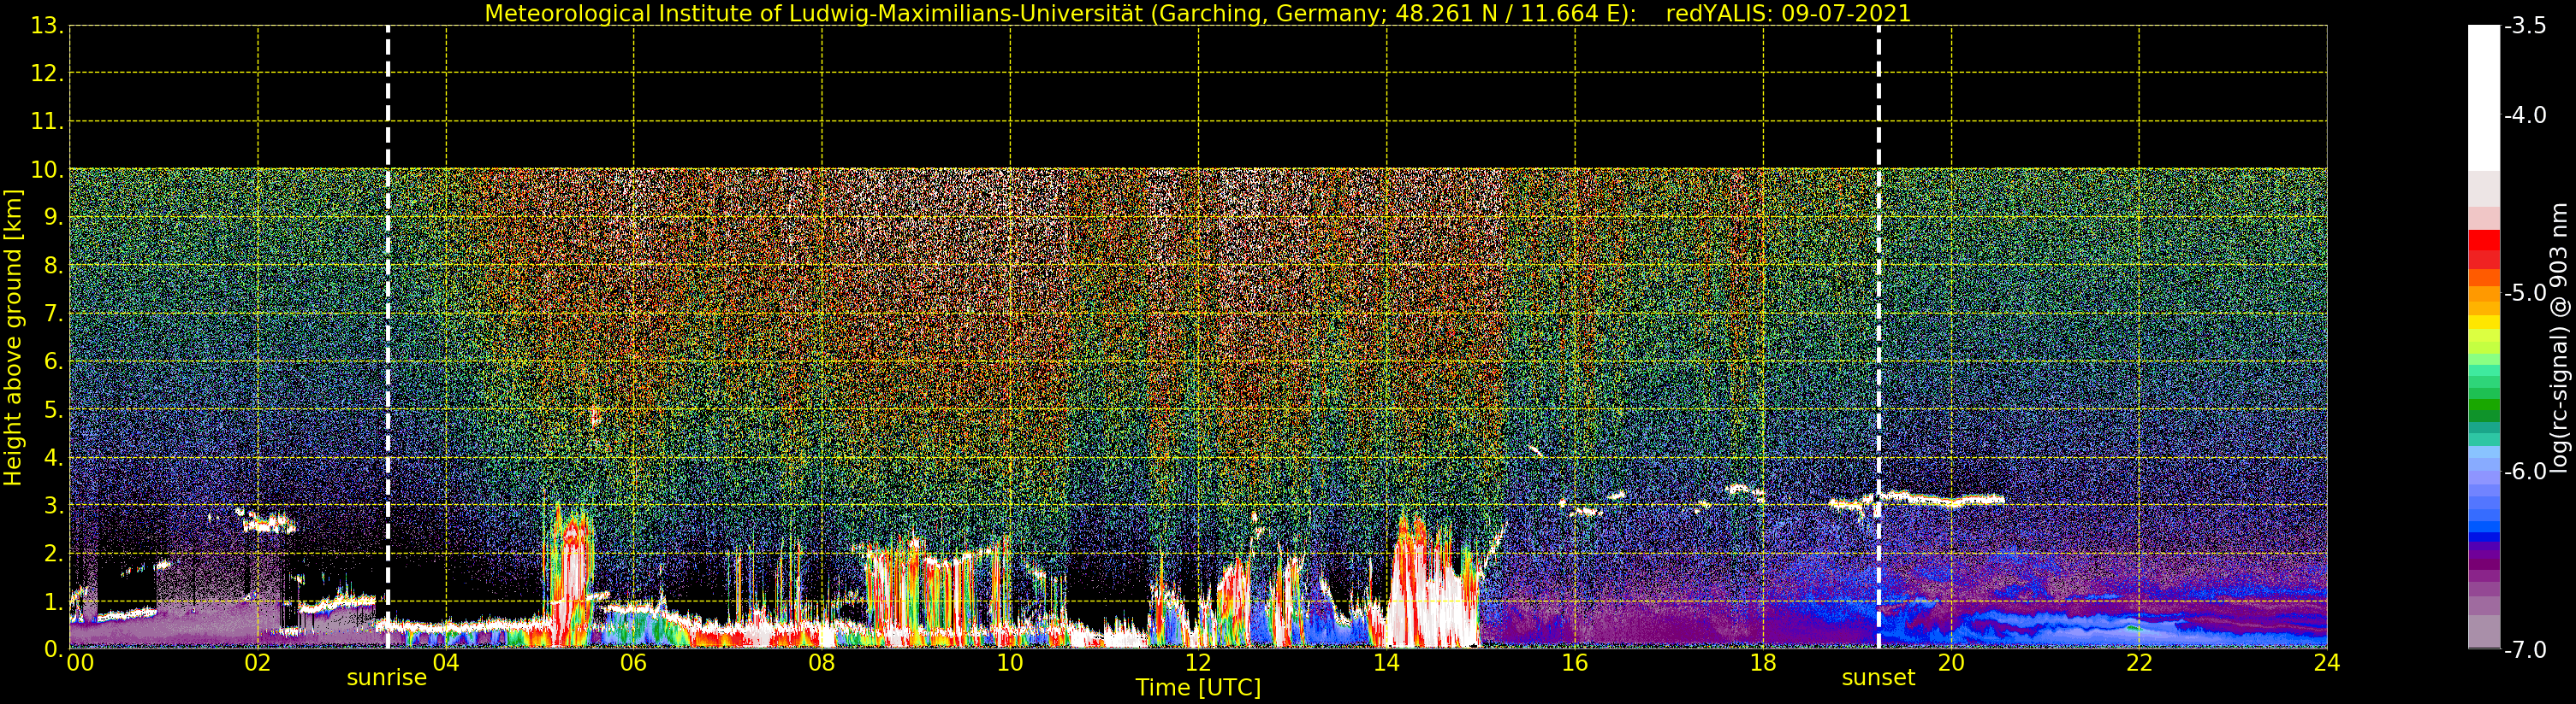Click the height axis tick label "6."
The image size is (2576, 704).
click(54, 361)
